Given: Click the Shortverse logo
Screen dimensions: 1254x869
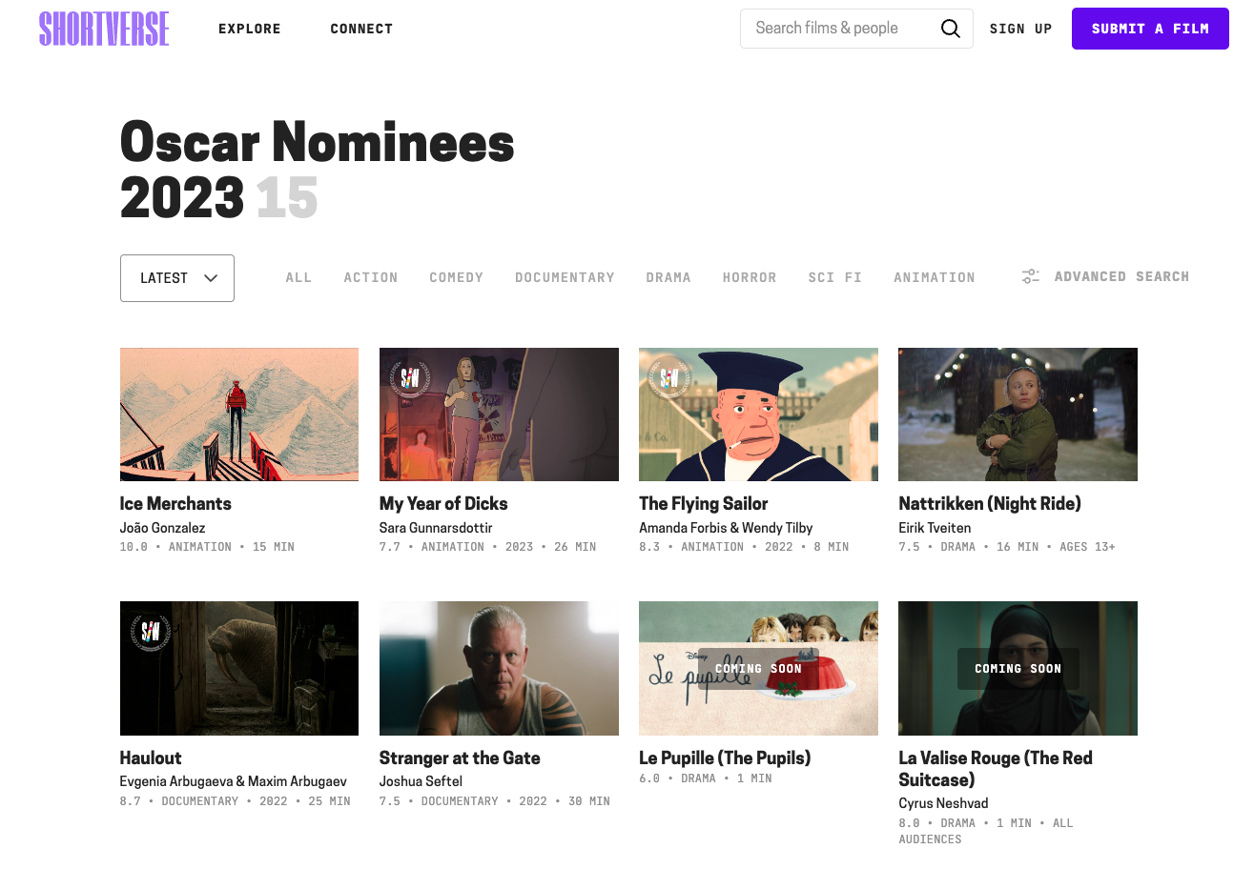Looking at the screenshot, I should point(104,29).
